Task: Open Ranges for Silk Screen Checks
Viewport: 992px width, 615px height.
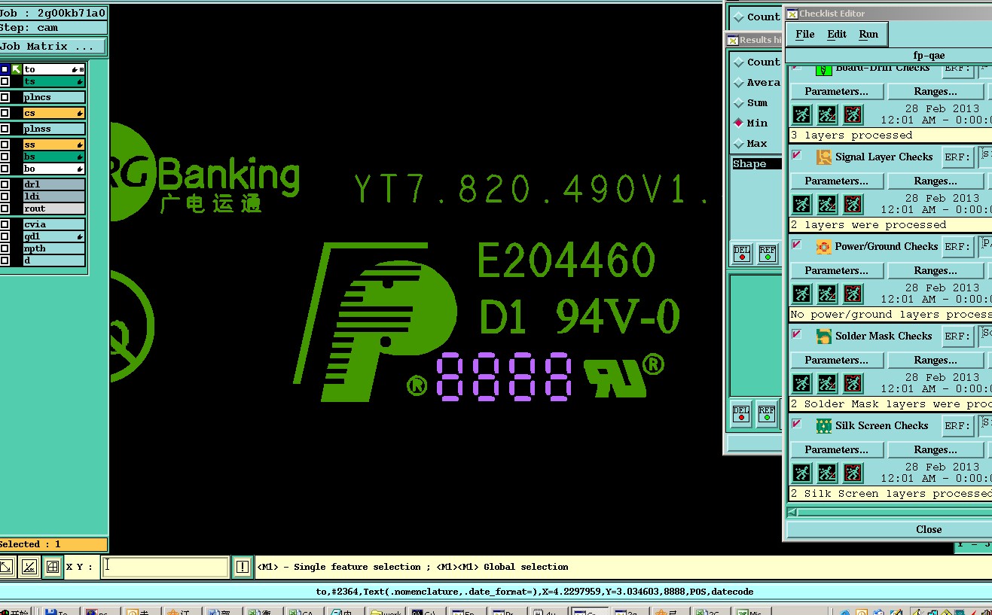Action: [x=936, y=450]
